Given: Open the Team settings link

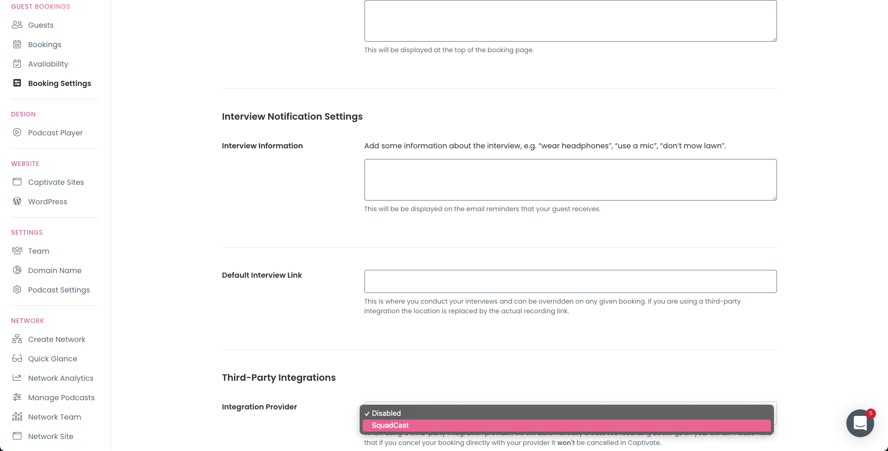Looking at the screenshot, I should [38, 251].
